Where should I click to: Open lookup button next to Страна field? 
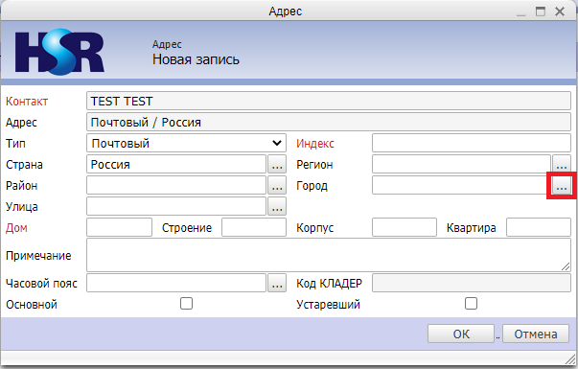coord(277,165)
